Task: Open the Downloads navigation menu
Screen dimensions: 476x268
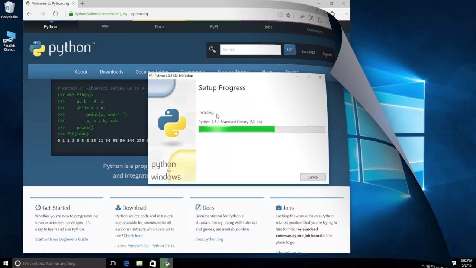Action: pyautogui.click(x=111, y=71)
